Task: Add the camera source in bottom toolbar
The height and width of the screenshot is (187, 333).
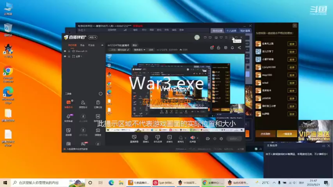Action: [146, 139]
